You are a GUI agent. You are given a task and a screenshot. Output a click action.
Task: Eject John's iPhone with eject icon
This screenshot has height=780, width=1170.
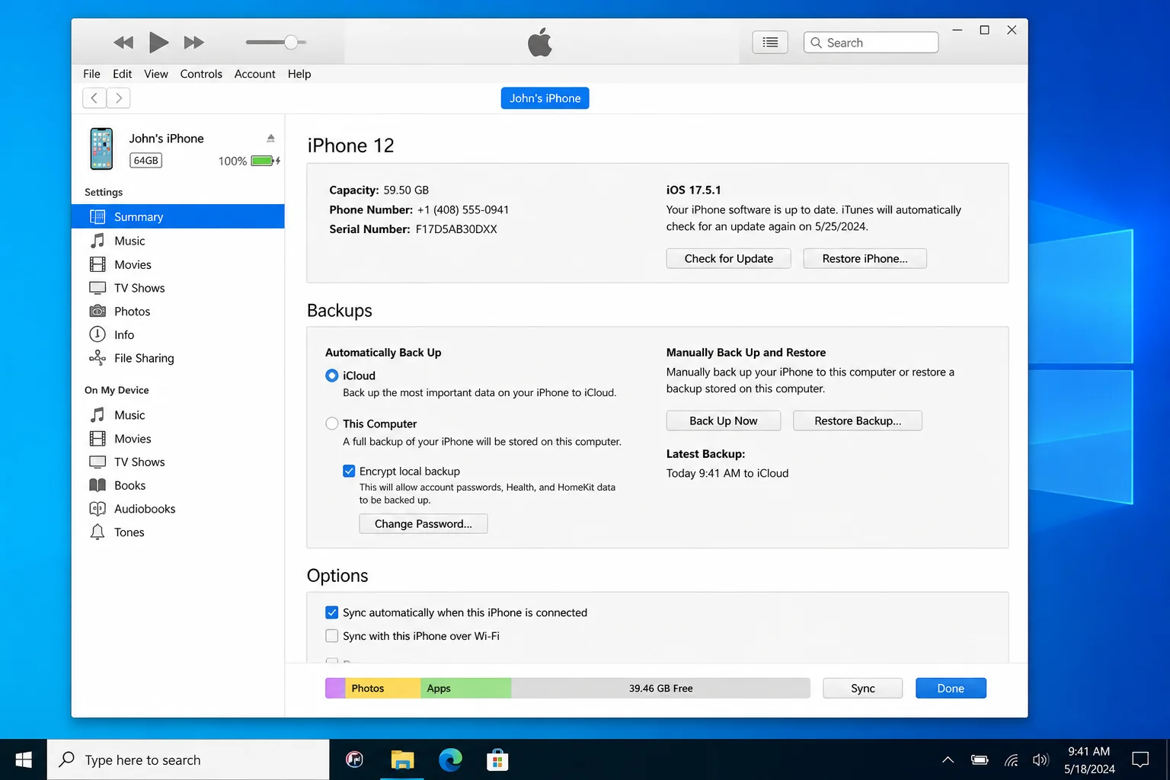click(270, 138)
